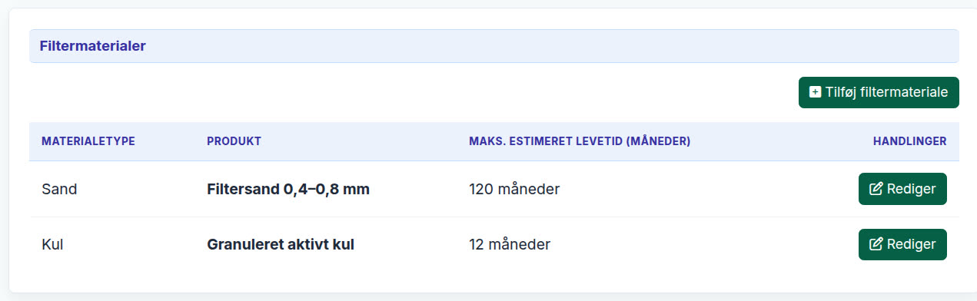
Task: Select the 120 måneder lifetime value
Action: point(514,189)
